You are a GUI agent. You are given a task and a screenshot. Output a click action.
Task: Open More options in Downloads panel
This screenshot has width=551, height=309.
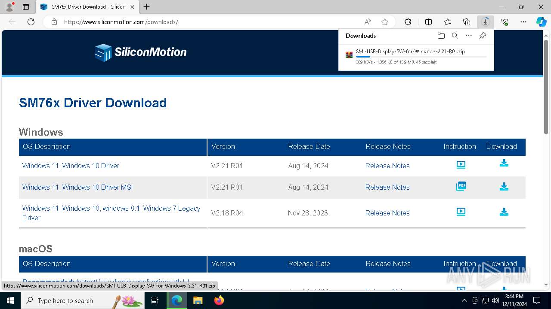[469, 36]
